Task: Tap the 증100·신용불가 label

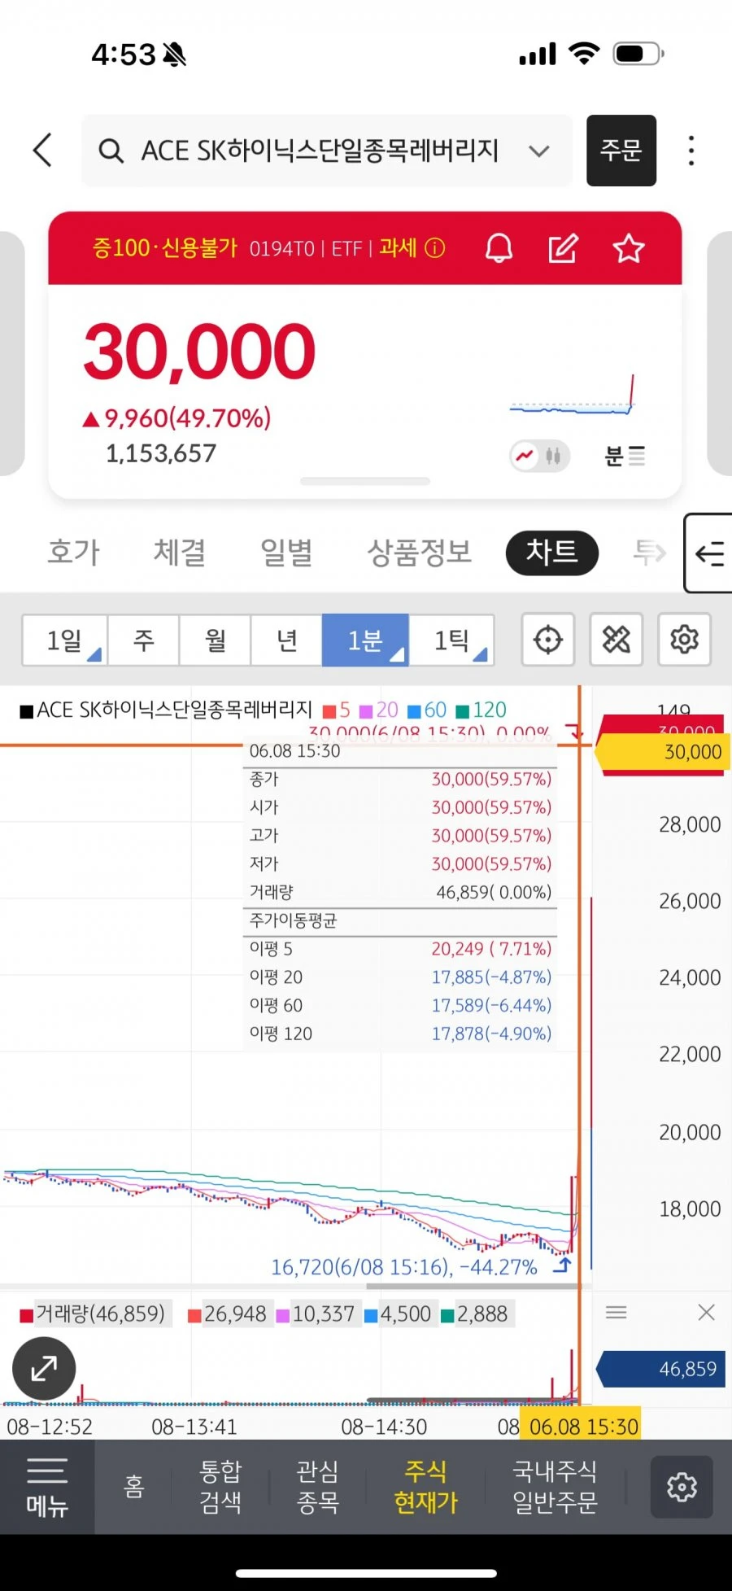Action: 165,247
